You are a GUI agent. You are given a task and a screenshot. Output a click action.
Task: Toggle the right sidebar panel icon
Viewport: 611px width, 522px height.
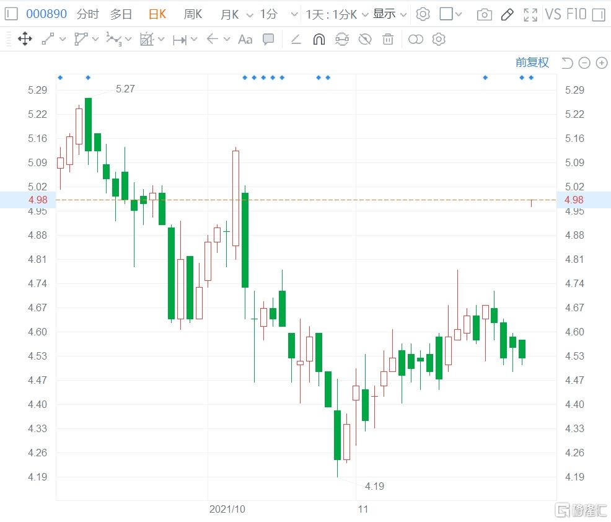point(598,14)
